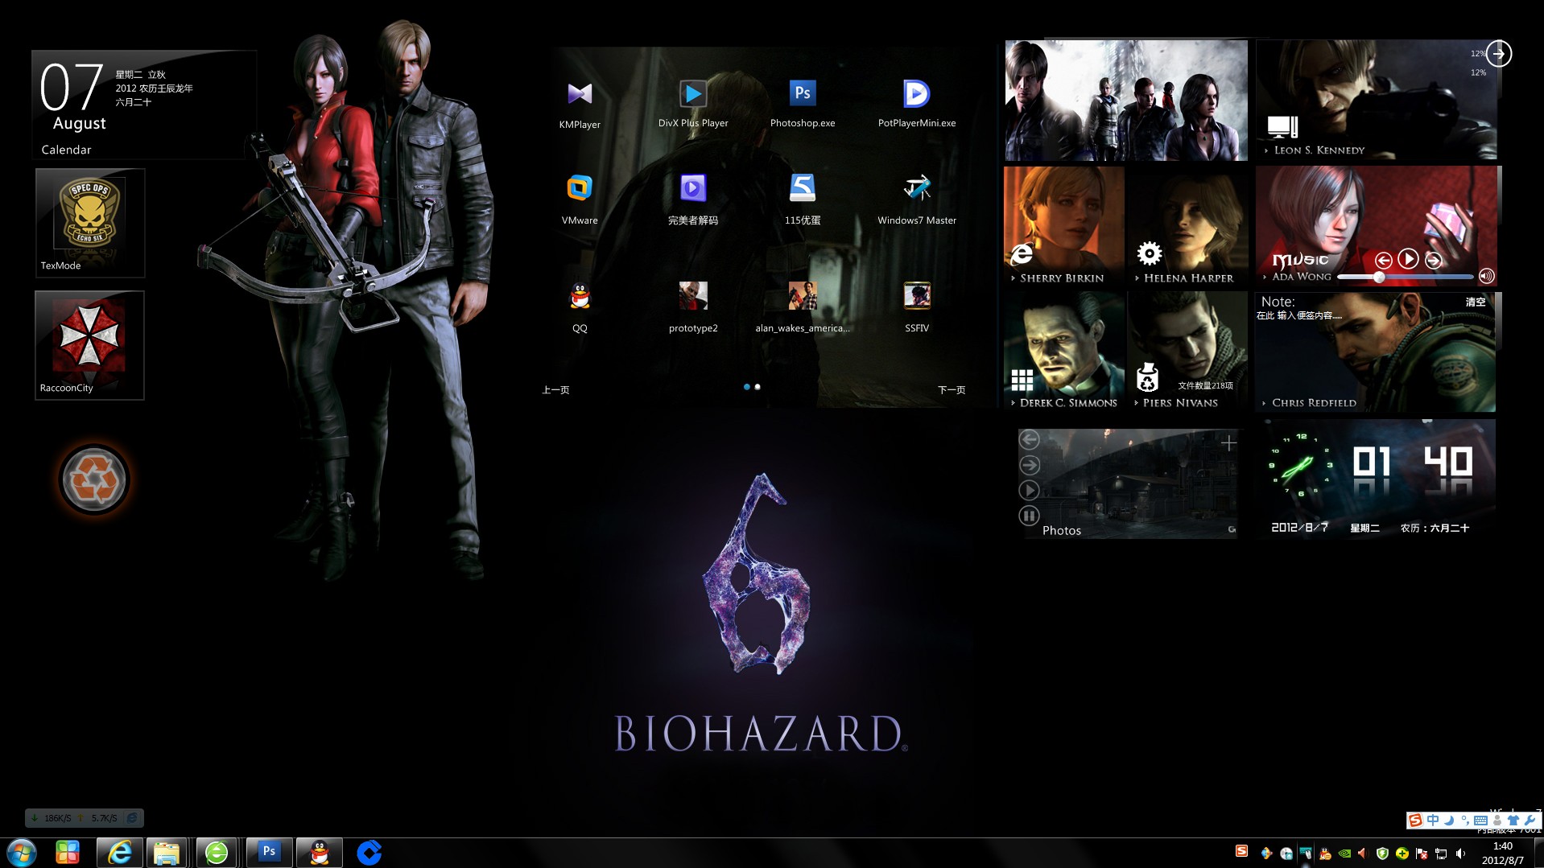Screen dimensions: 1544x868
Task: Open the orange recycle bin widget
Action: [x=94, y=479]
